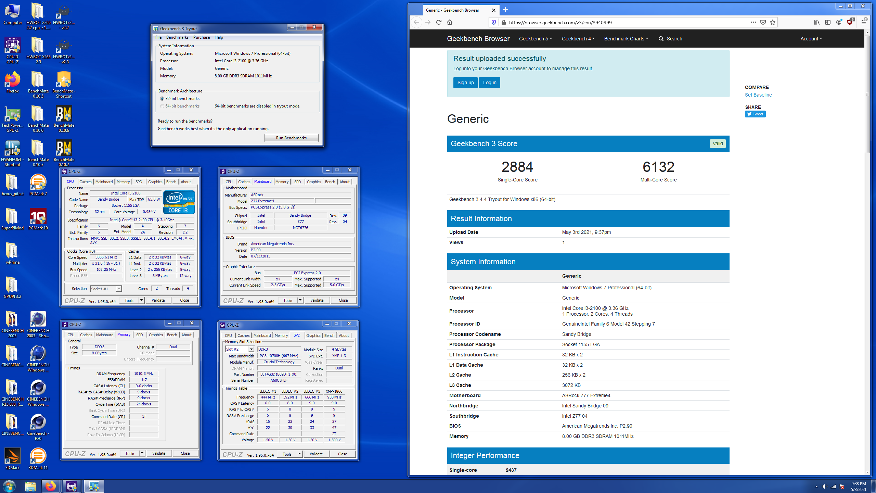Click Geekbench Browser home link
This screenshot has height=493, width=876.
point(478,39)
